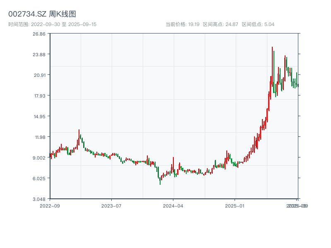Click the tallest red candlestick at period high
Screen dimensions: 331x248
(x=272, y=67)
